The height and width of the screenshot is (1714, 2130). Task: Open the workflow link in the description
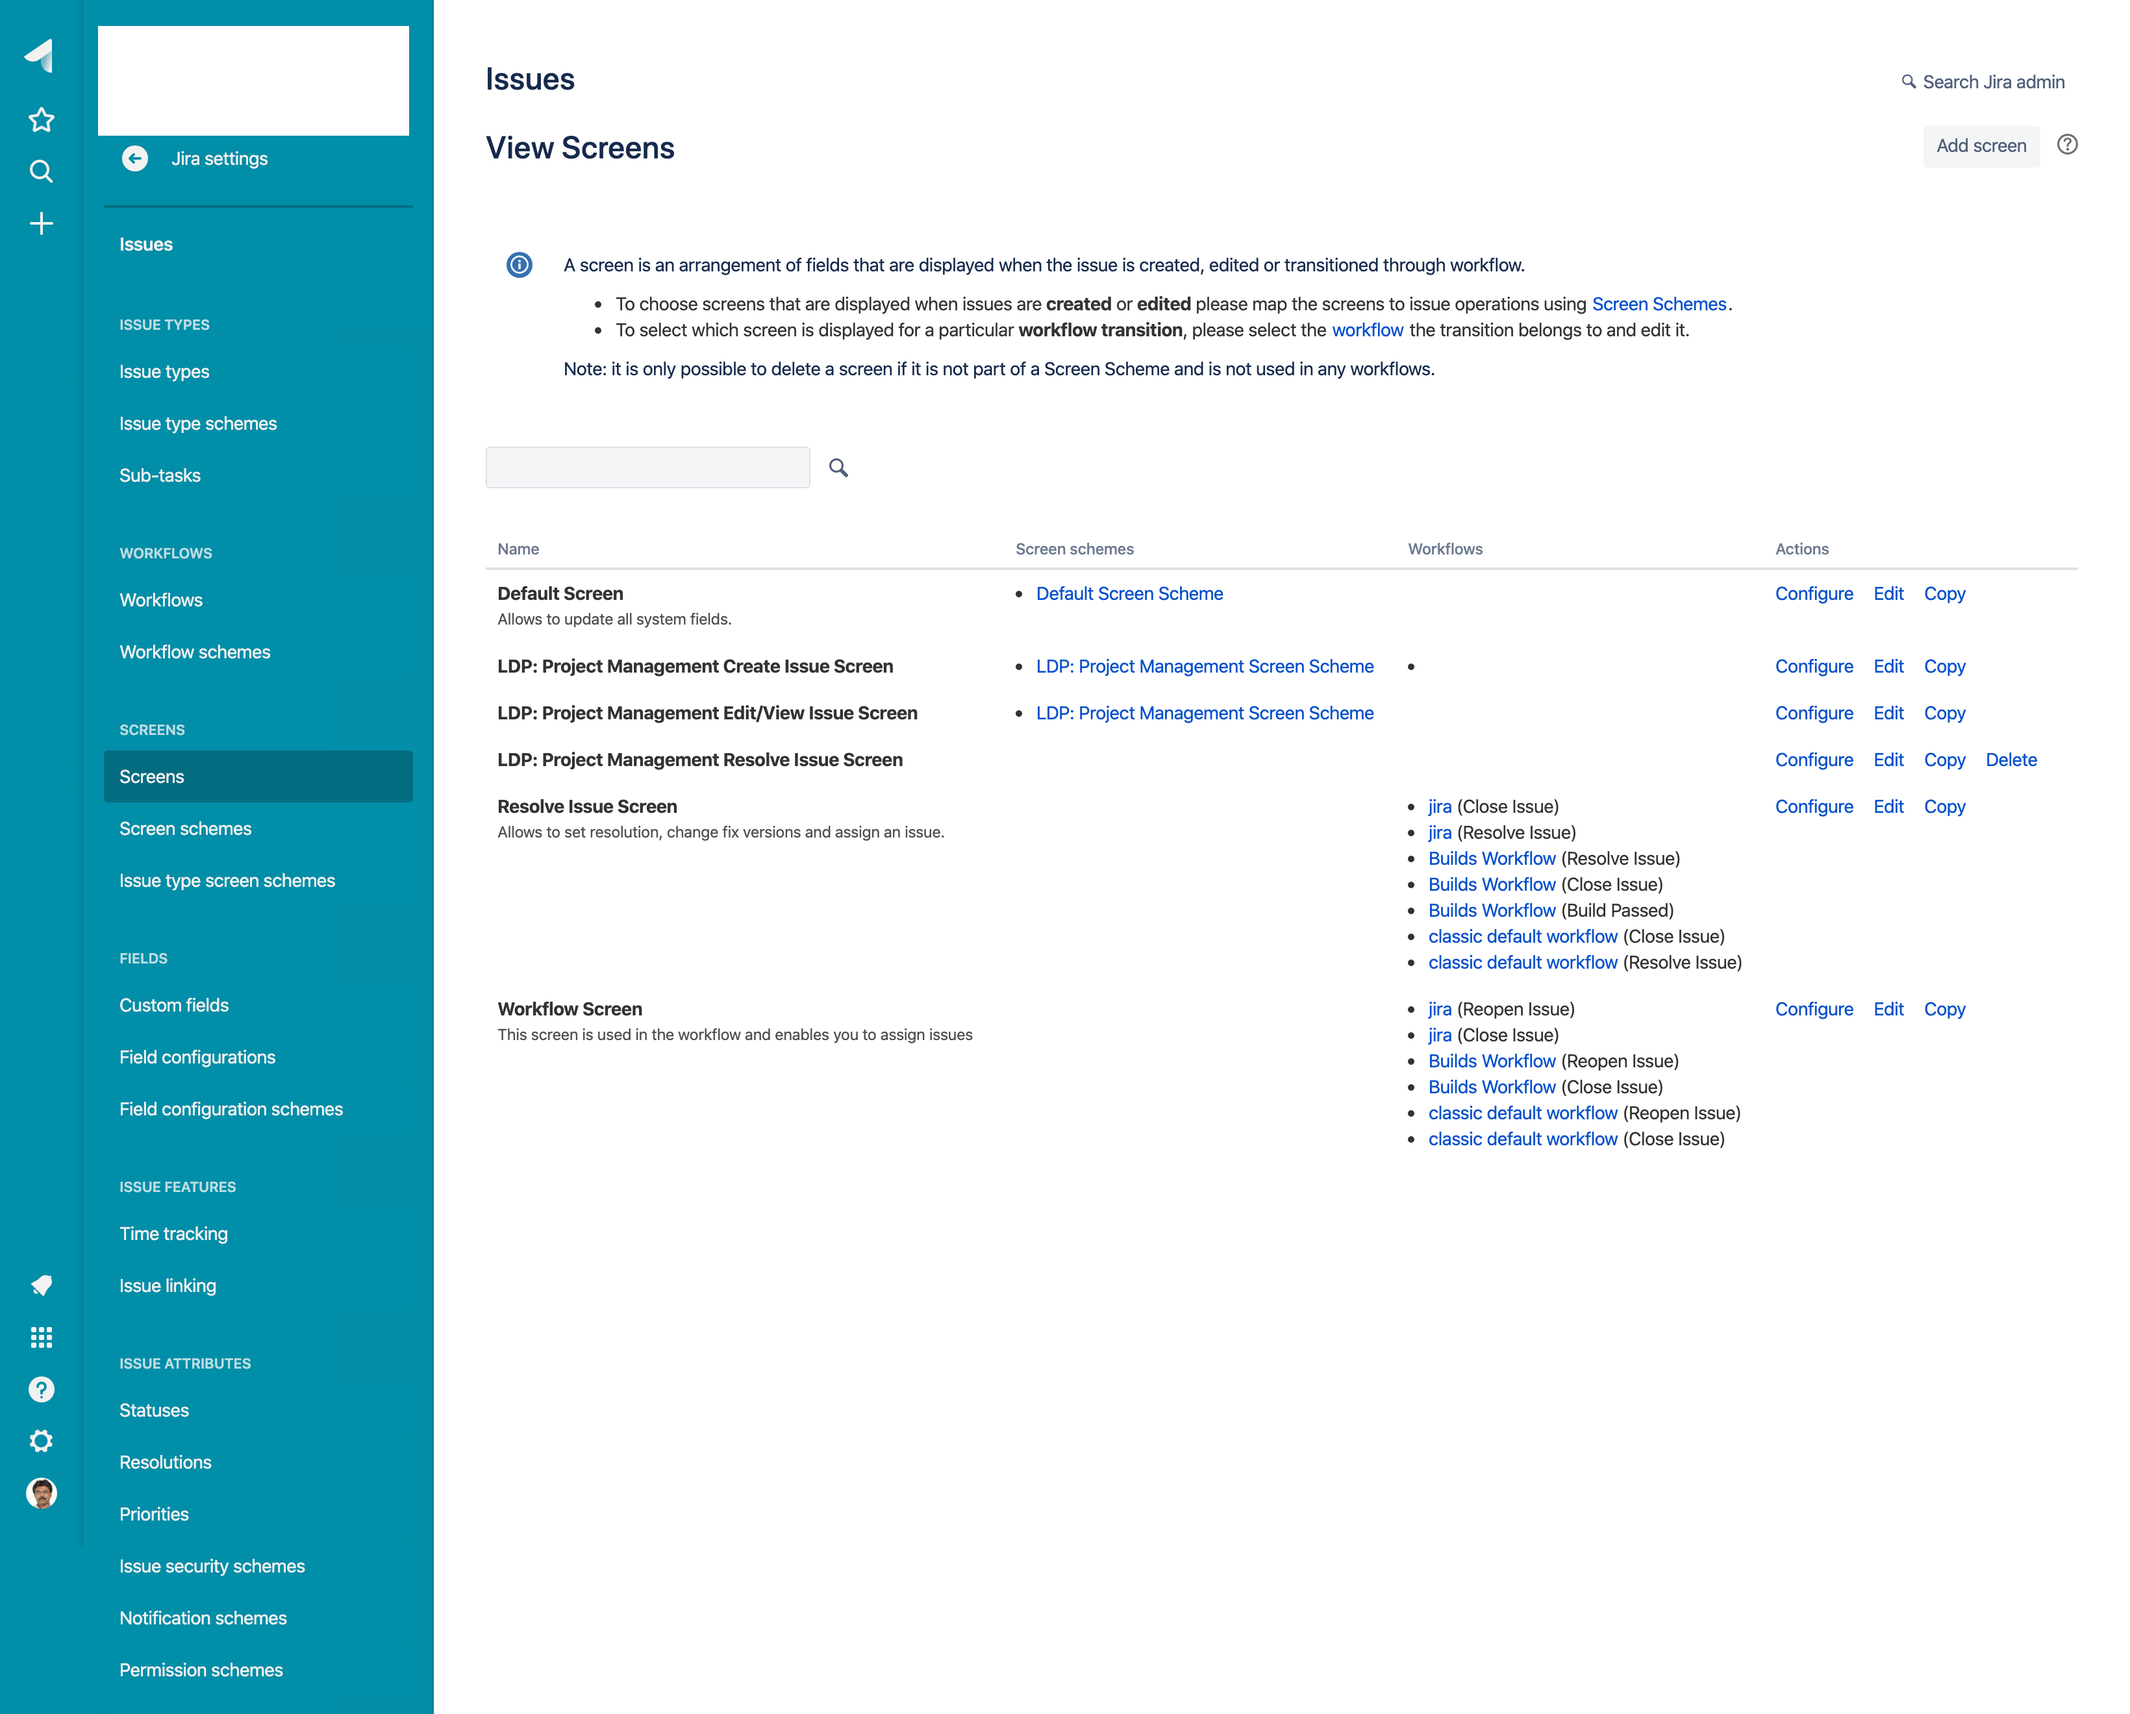[x=1368, y=330]
